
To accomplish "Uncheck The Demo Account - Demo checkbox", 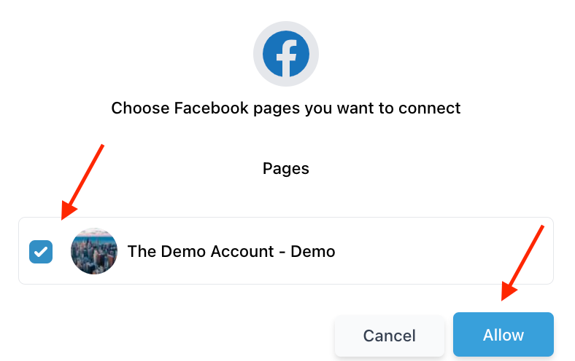I will (x=41, y=252).
